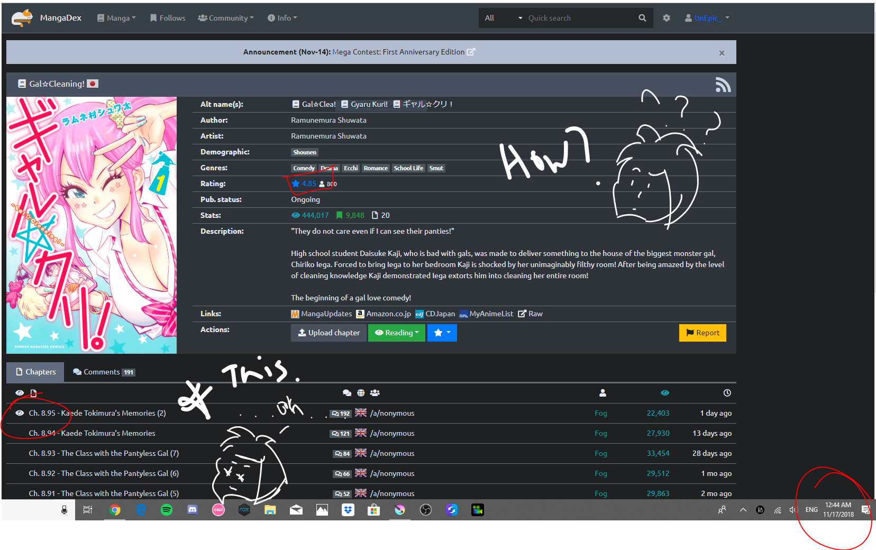Viewport: 876px width, 550px height.
Task: Open the MangaUpdates link
Action: pos(322,314)
